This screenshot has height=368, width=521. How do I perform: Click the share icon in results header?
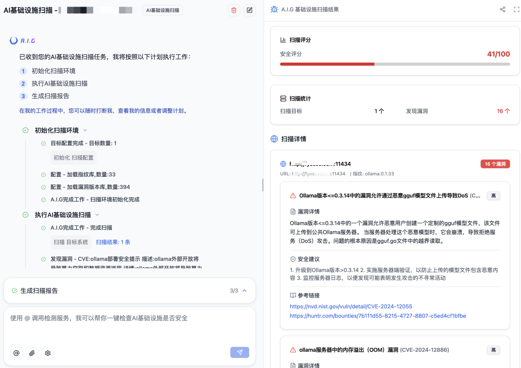click(x=502, y=10)
